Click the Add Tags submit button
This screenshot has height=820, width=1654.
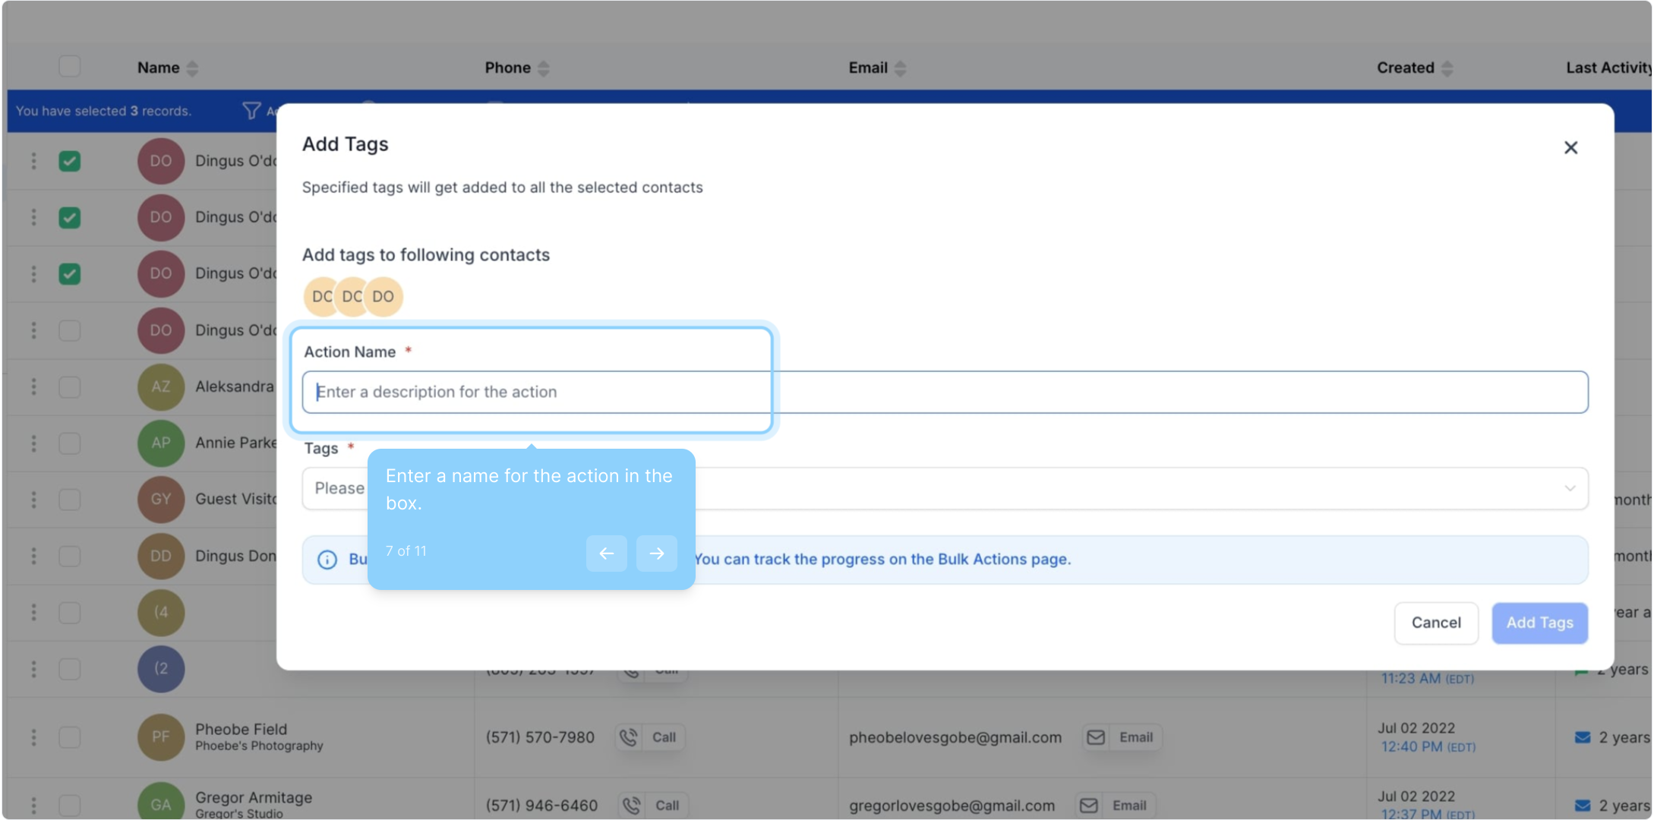pos(1539,623)
